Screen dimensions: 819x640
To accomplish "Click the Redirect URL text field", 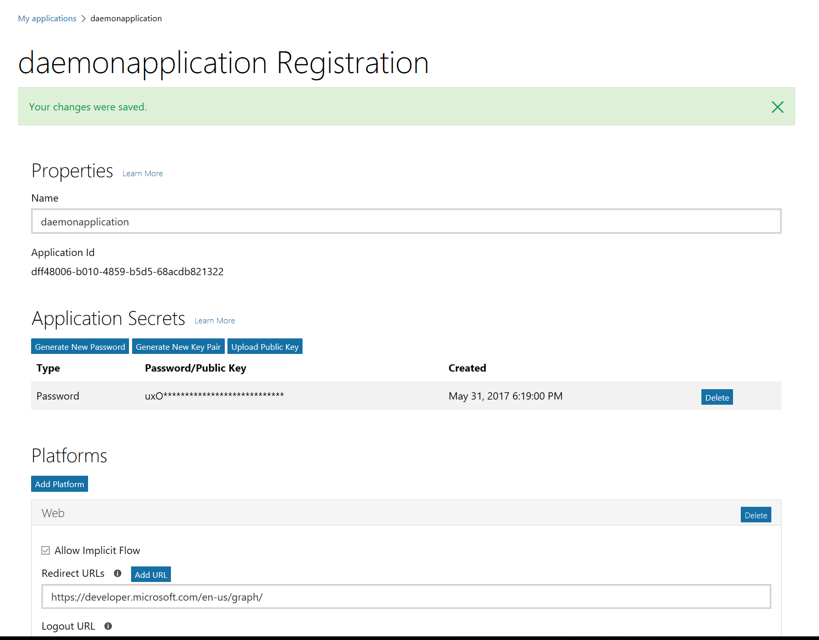I will pos(406,597).
